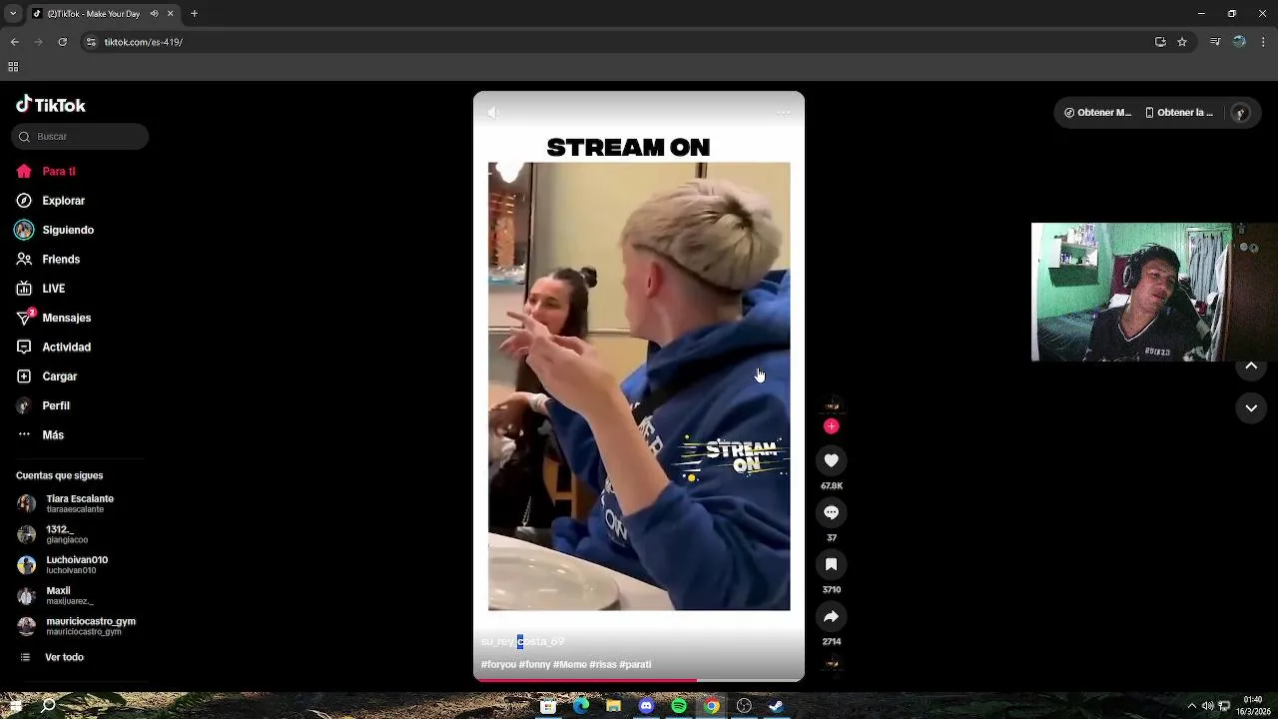
Task: Expand followed accounts with Ver todo
Action: pyautogui.click(x=51, y=657)
